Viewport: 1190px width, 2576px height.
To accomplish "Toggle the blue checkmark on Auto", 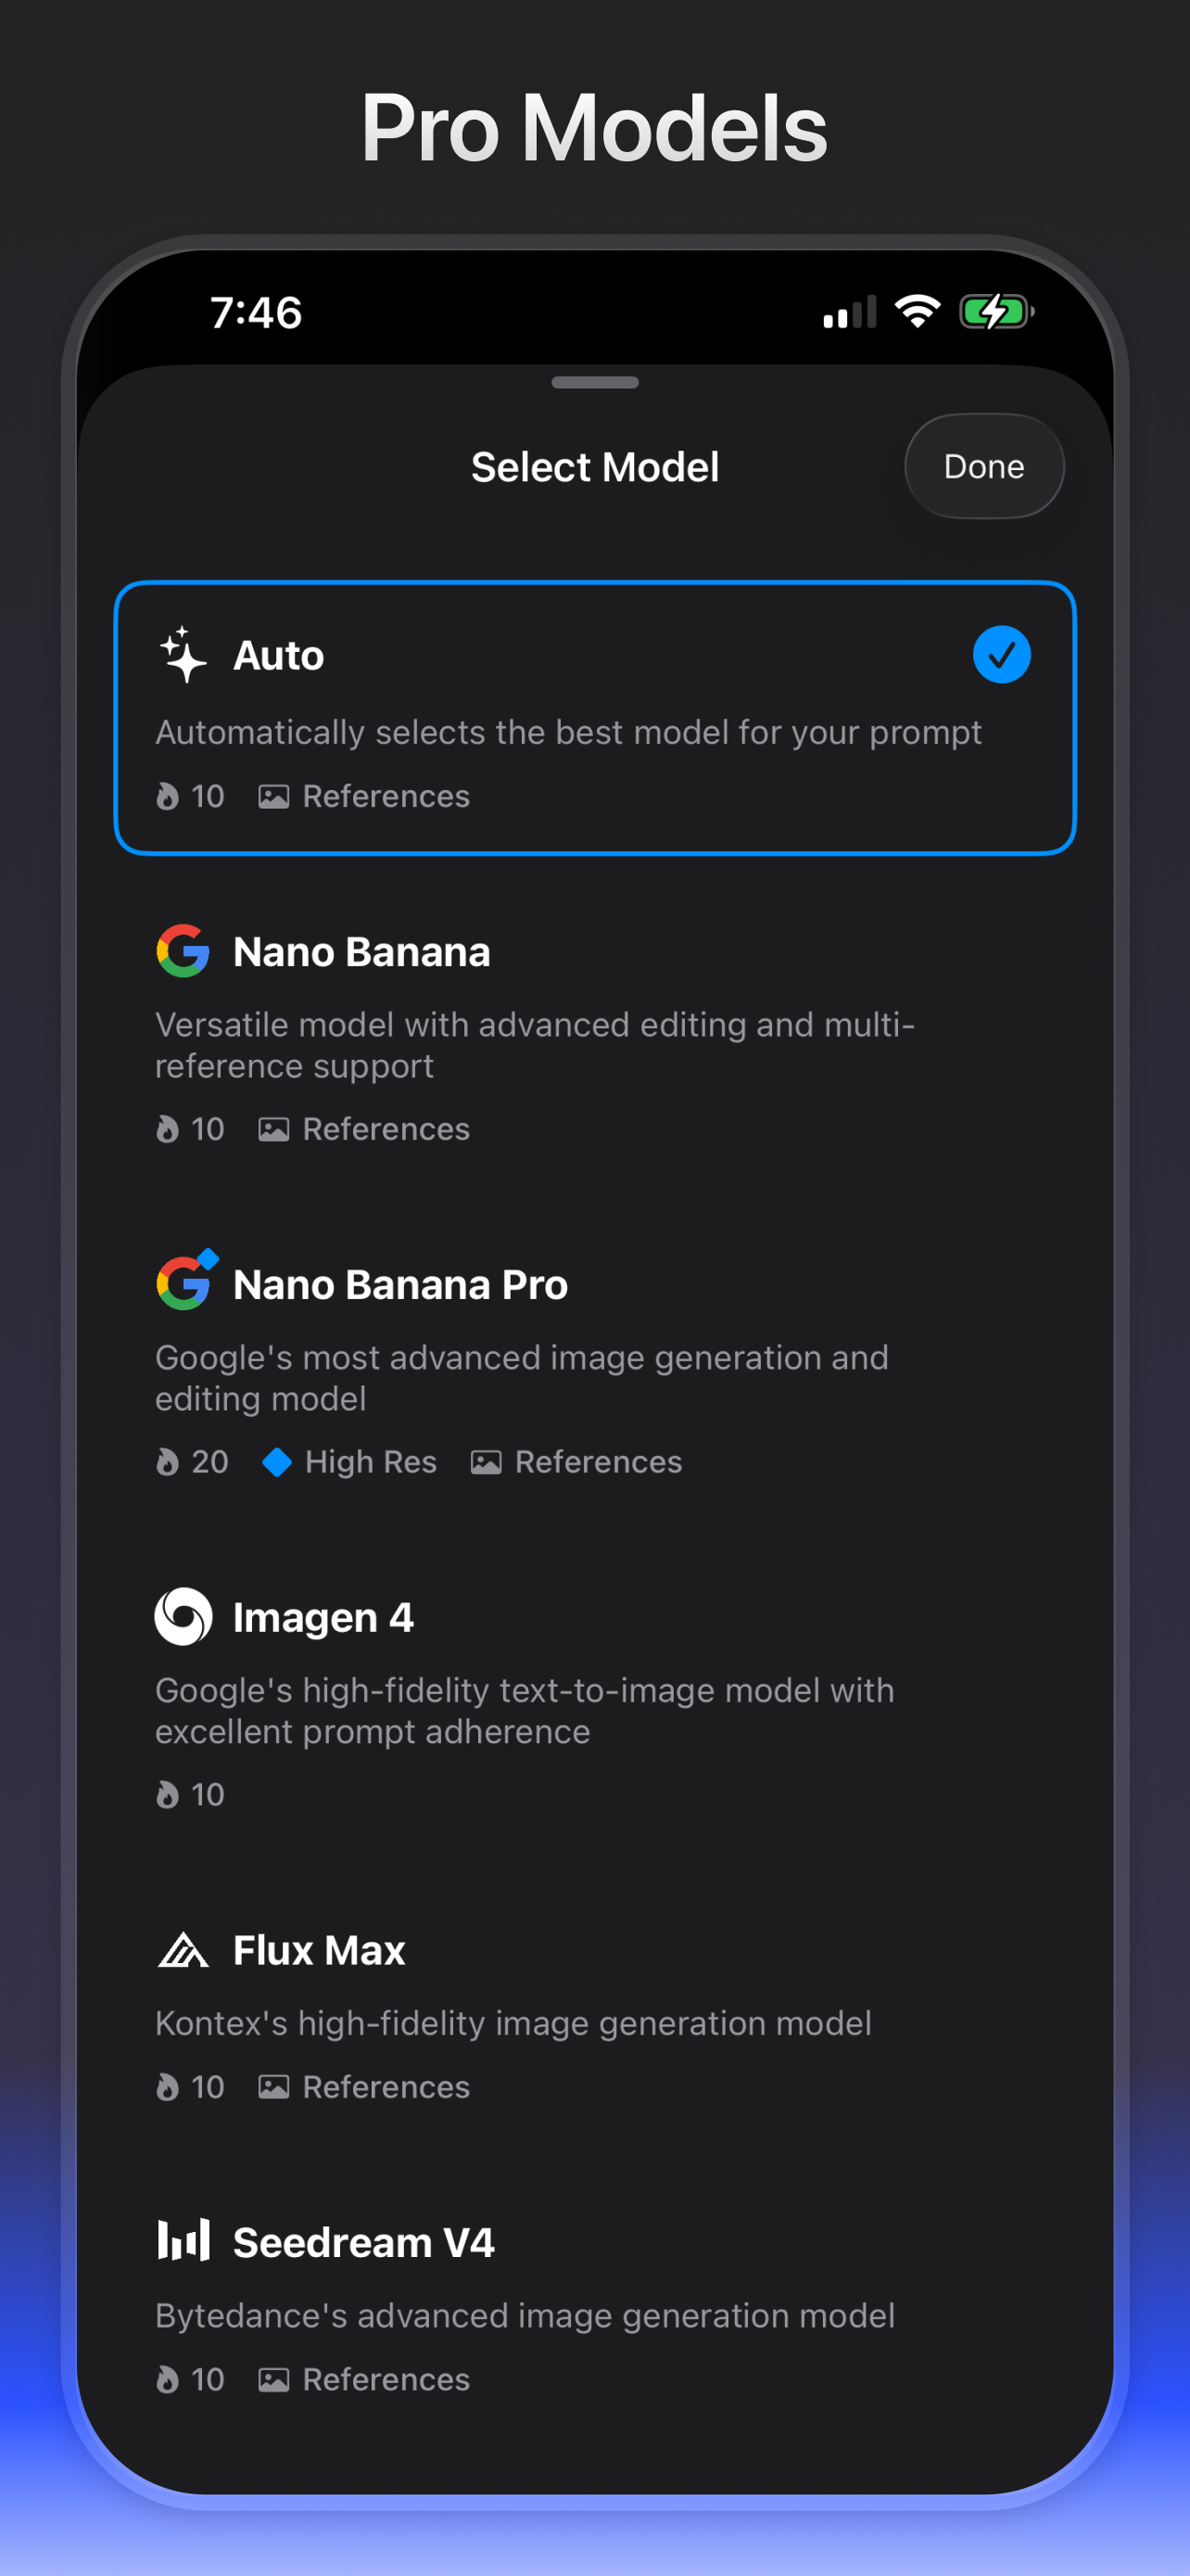I will pyautogui.click(x=1001, y=655).
